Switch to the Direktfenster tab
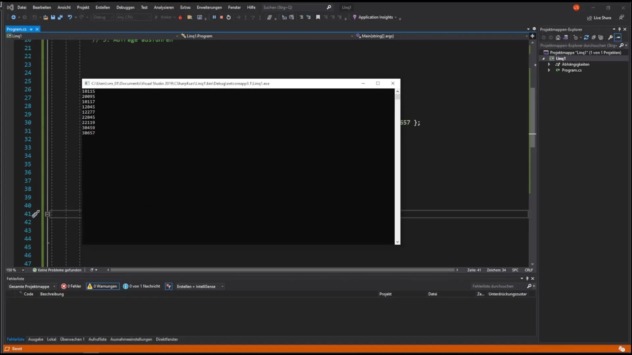Image resolution: width=632 pixels, height=355 pixels. pos(167,339)
